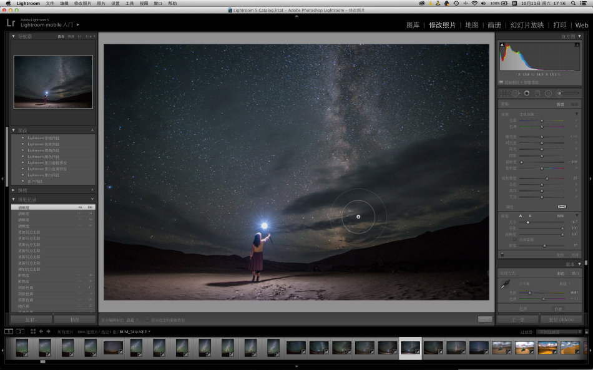Pick the Radial Filter tool

click(x=548, y=93)
